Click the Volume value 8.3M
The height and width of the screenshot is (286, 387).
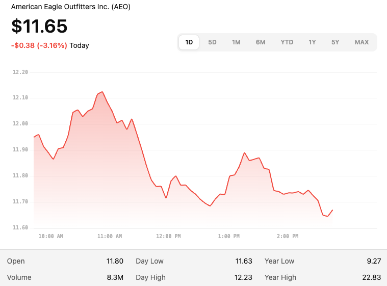(115, 277)
